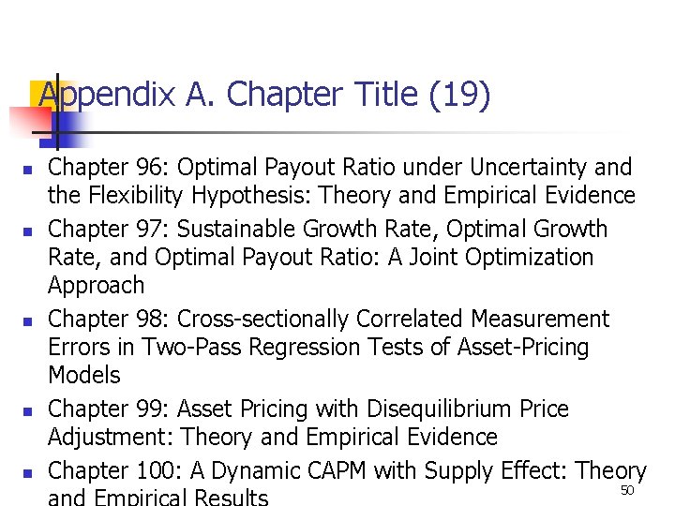
Task: Click the bullet marker beside Chapter 100
Action: (28, 472)
